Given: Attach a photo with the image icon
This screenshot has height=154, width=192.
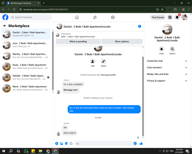Looking at the screenshot, I should click(x=61, y=144).
